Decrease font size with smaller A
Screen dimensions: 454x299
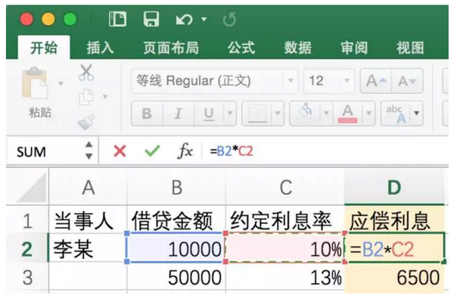pos(407,81)
